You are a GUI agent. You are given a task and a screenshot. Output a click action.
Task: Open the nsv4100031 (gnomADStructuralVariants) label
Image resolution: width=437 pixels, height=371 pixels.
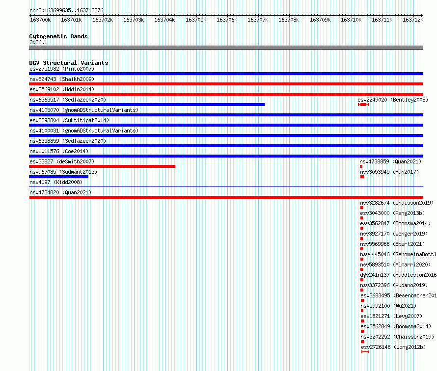click(x=84, y=131)
